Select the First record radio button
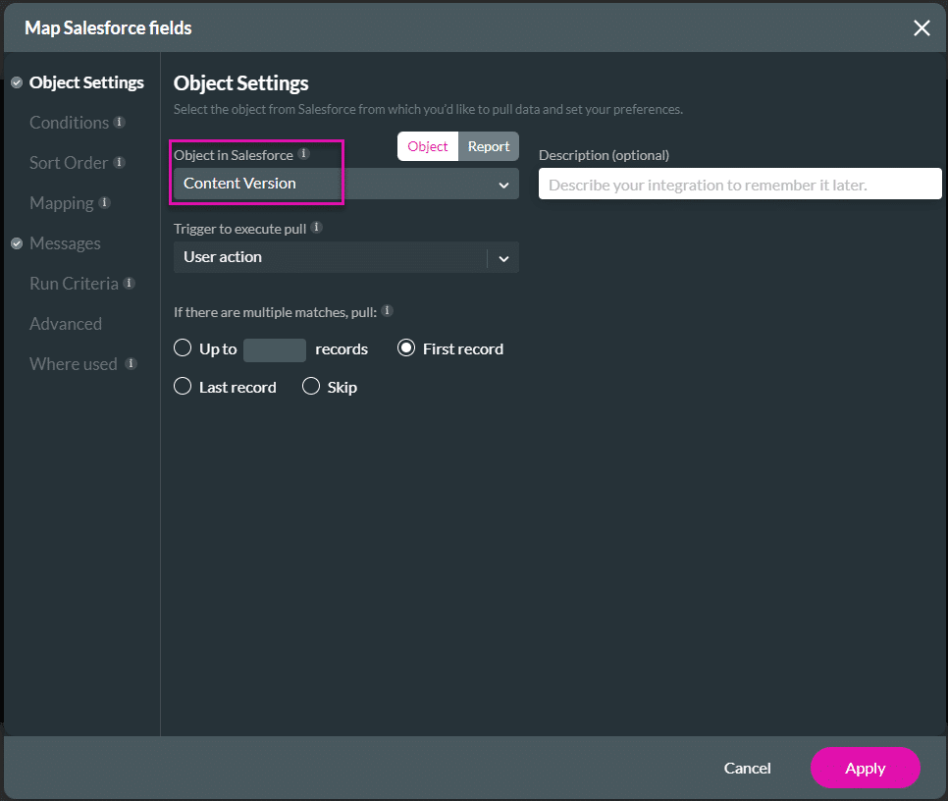Image resolution: width=948 pixels, height=801 pixels. coord(406,348)
